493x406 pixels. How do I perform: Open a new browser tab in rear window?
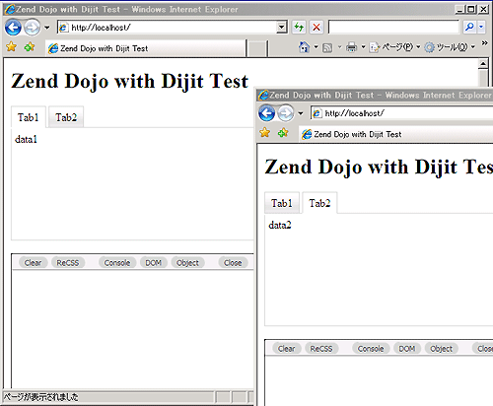coord(256,49)
